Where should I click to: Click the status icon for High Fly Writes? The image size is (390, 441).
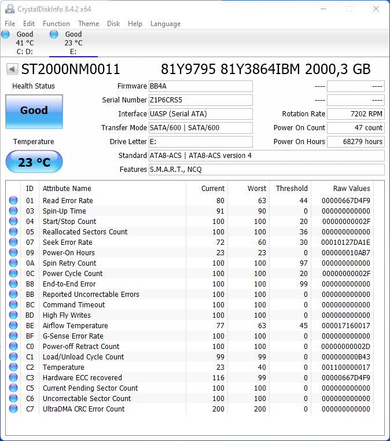point(13,315)
